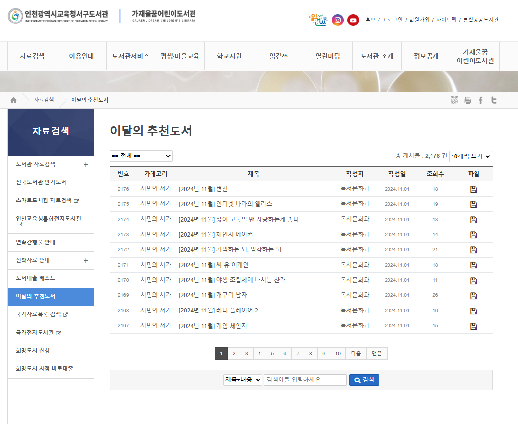Viewport: 518px width, 424px height.
Task: Download file attachment for post 2170
Action: point(473,281)
